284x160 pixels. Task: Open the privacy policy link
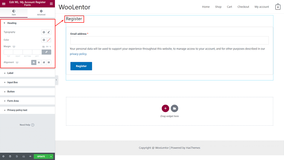(x=78, y=54)
